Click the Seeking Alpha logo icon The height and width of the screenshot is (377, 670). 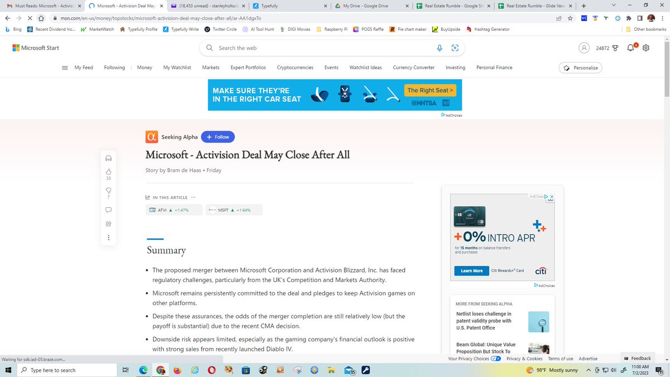[151, 137]
